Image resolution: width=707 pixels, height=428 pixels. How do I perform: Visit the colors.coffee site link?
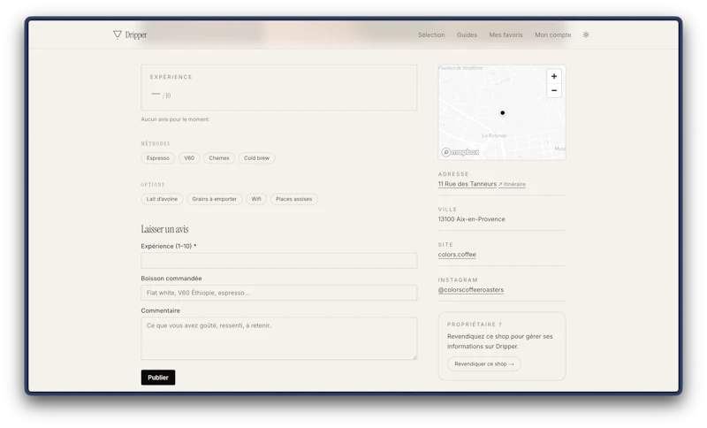(457, 255)
